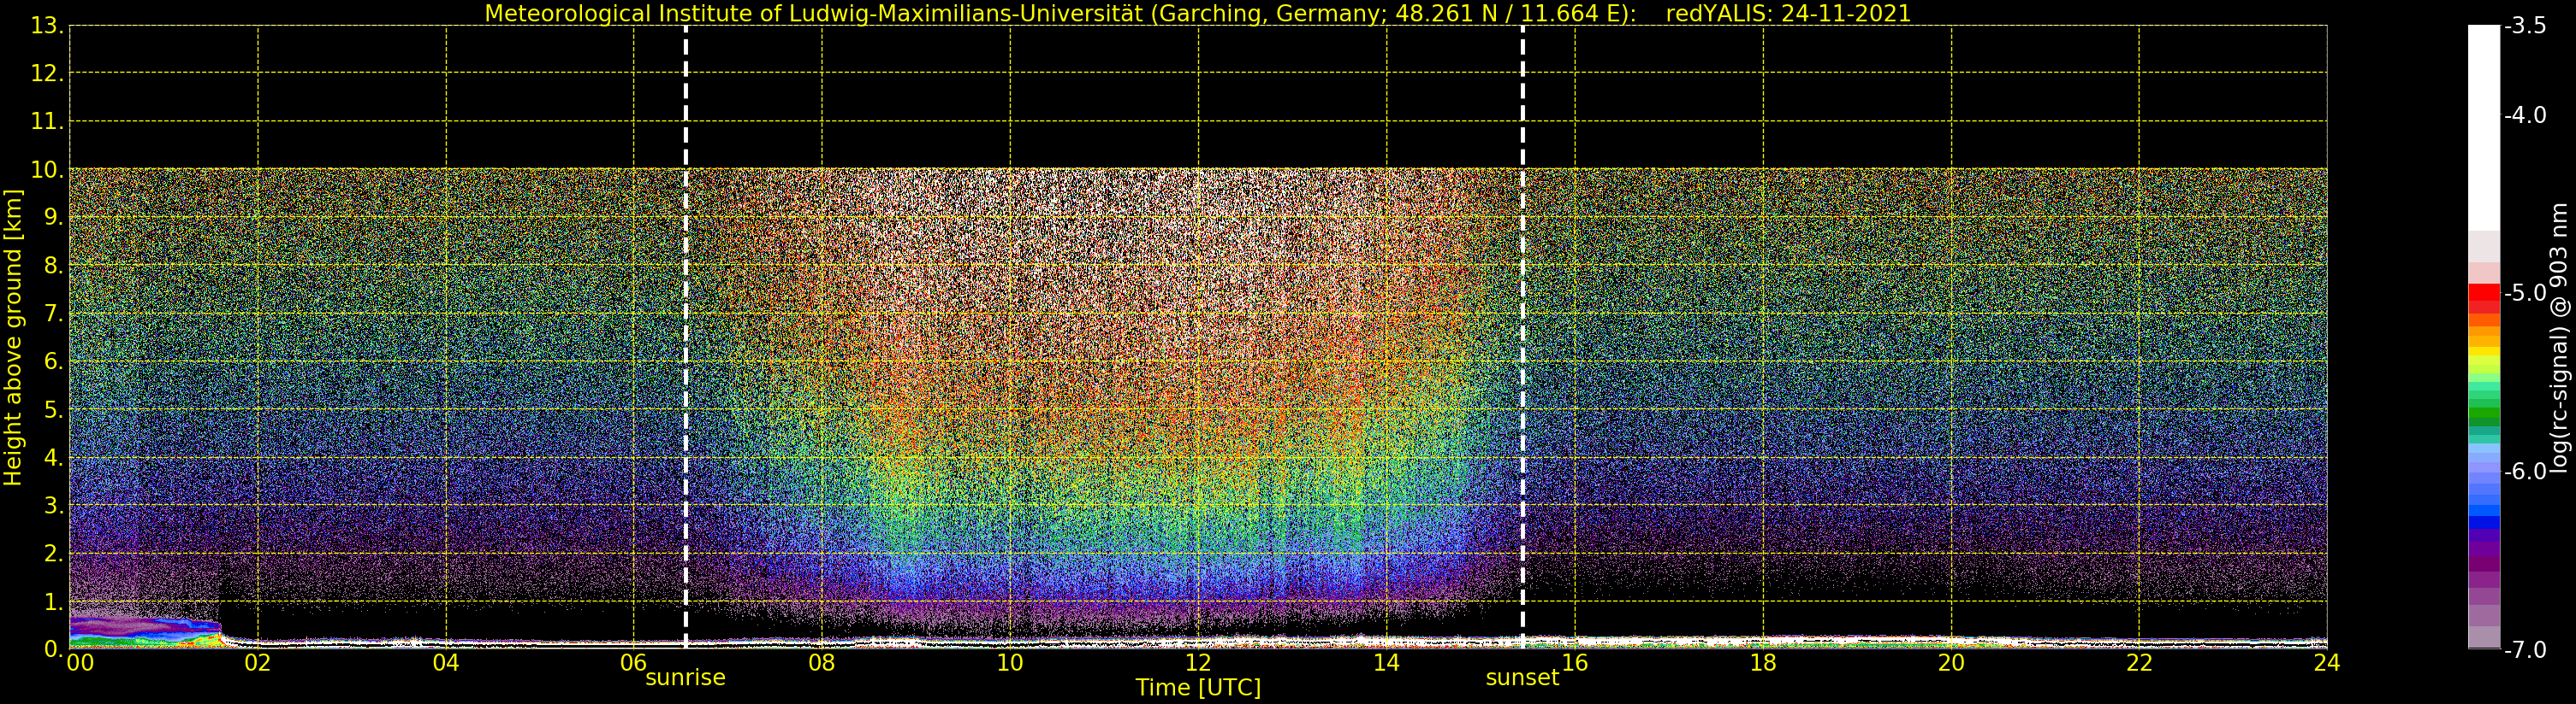Click the -7.0 colorbar tick label
This screenshot has height=704, width=2576.
click(x=2525, y=650)
